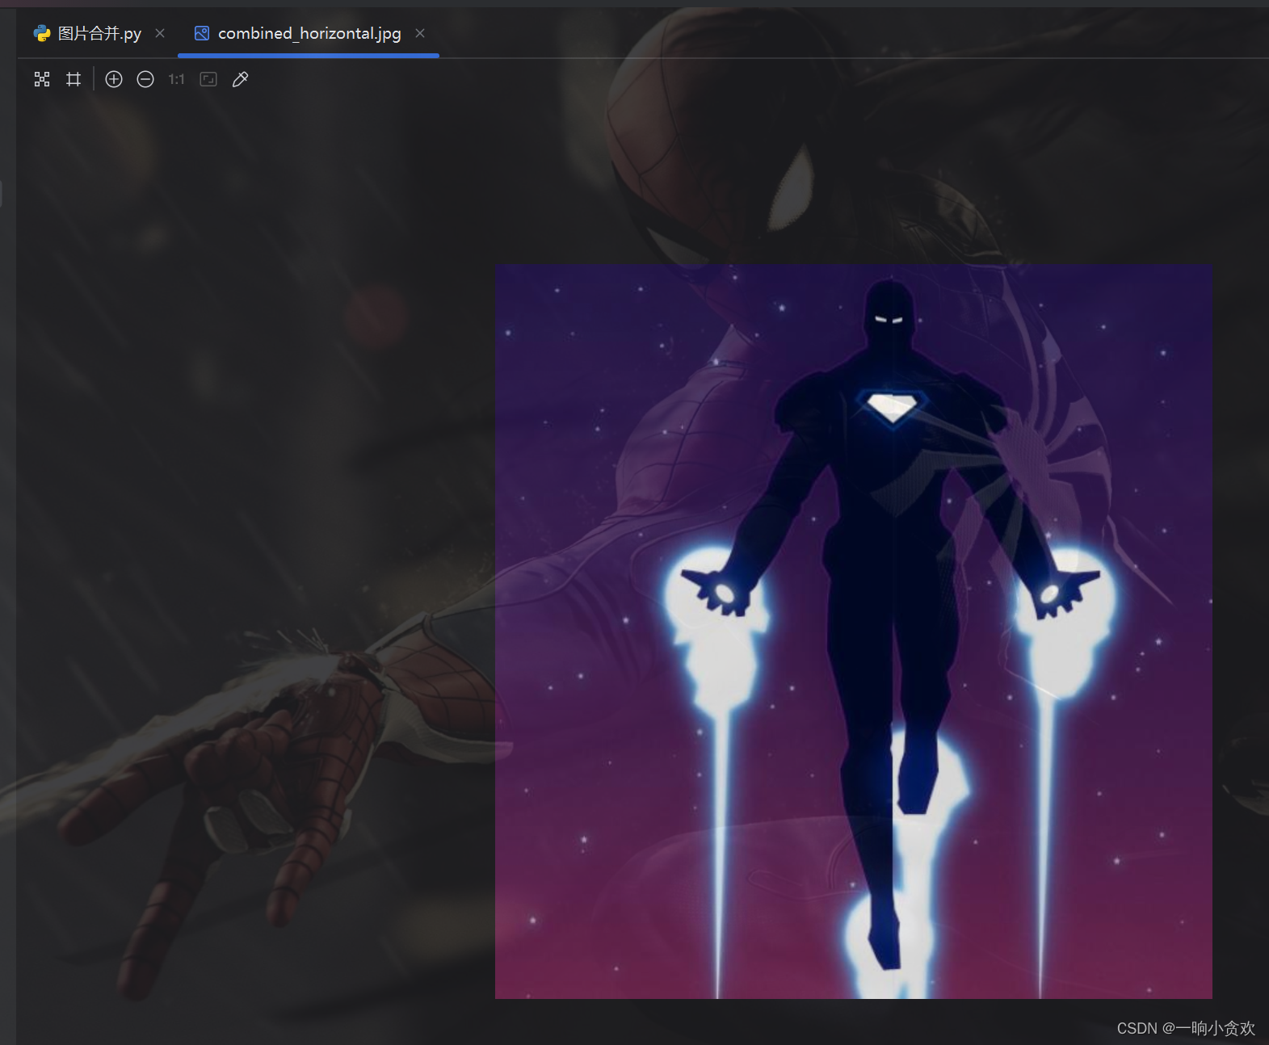Close the 图片合并.py tab
1269x1045 pixels.
(x=160, y=33)
